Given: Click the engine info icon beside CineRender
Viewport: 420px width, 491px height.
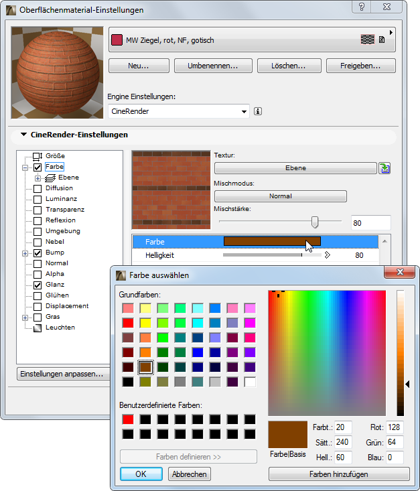Looking at the screenshot, I should tap(258, 111).
